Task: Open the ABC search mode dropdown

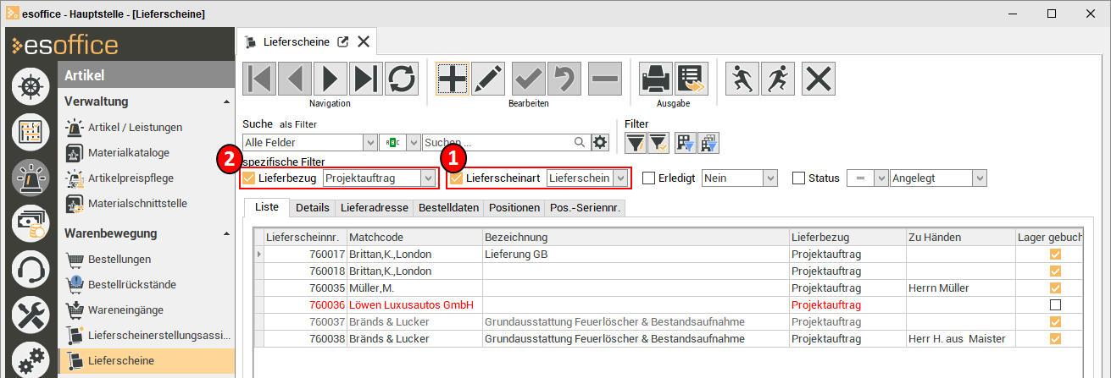Action: tap(414, 142)
